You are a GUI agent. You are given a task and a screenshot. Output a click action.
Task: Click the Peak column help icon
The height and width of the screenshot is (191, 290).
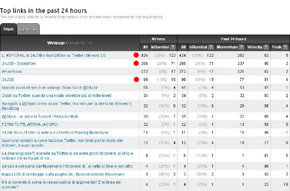[285, 47]
